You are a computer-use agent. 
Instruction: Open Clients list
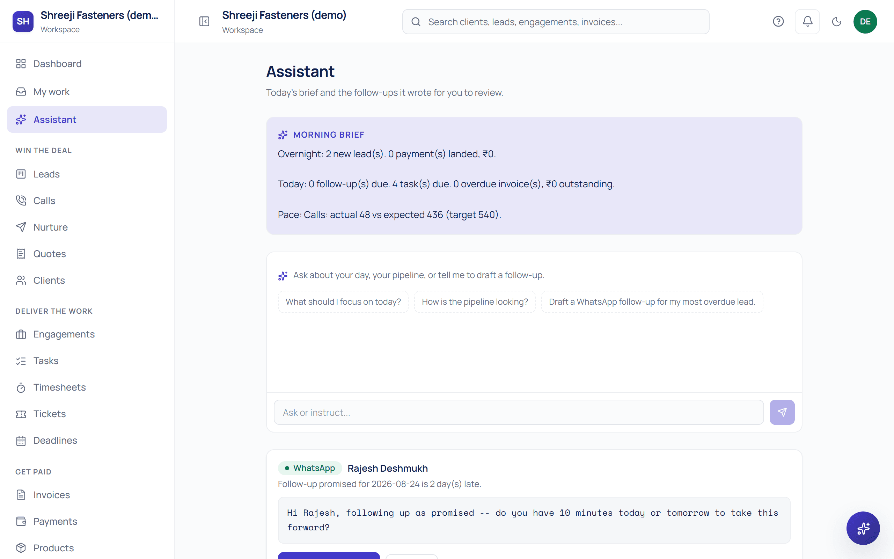pyautogui.click(x=87, y=280)
